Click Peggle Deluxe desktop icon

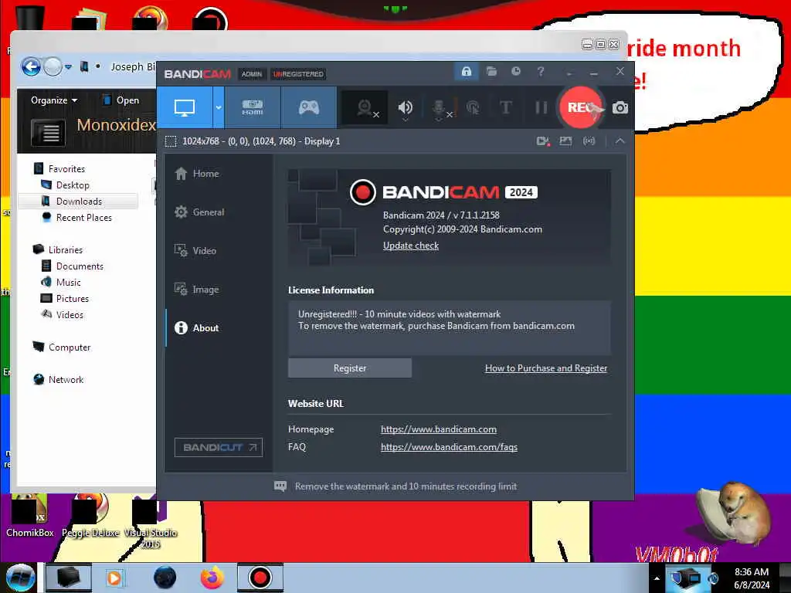point(90,516)
